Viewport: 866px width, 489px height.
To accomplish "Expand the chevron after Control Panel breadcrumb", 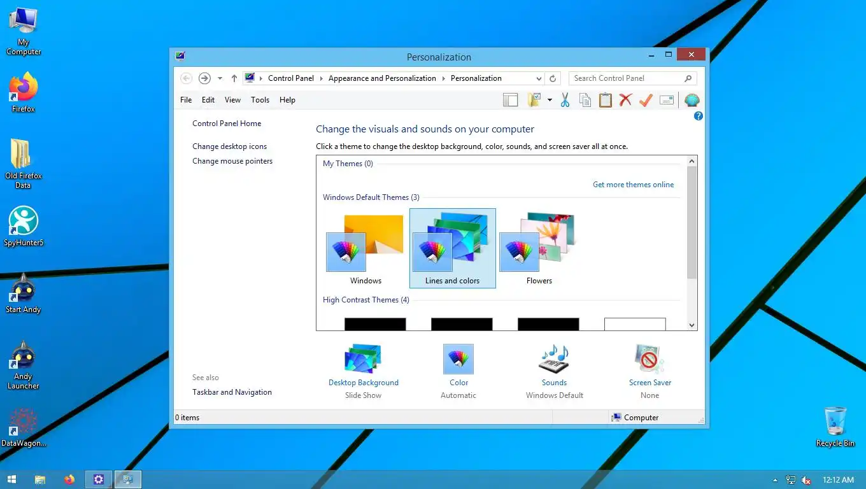I will pos(322,78).
